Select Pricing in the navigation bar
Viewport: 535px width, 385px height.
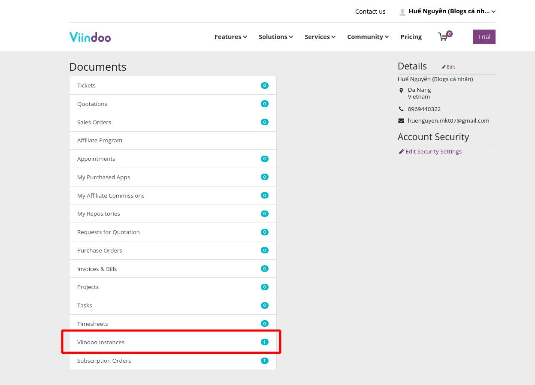(411, 37)
